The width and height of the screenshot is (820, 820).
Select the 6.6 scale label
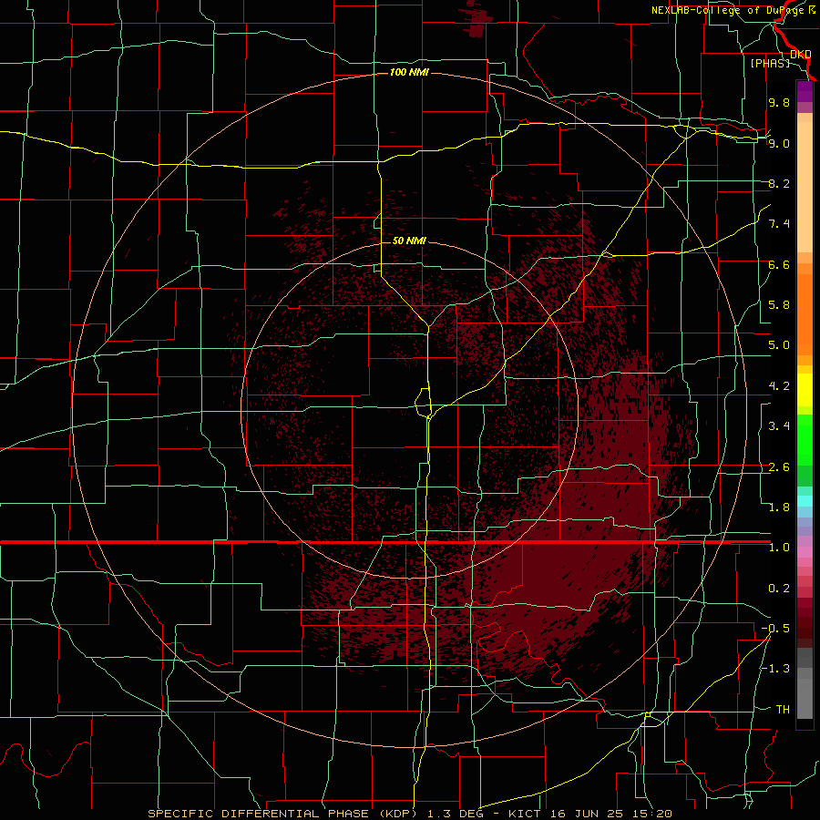coord(779,264)
